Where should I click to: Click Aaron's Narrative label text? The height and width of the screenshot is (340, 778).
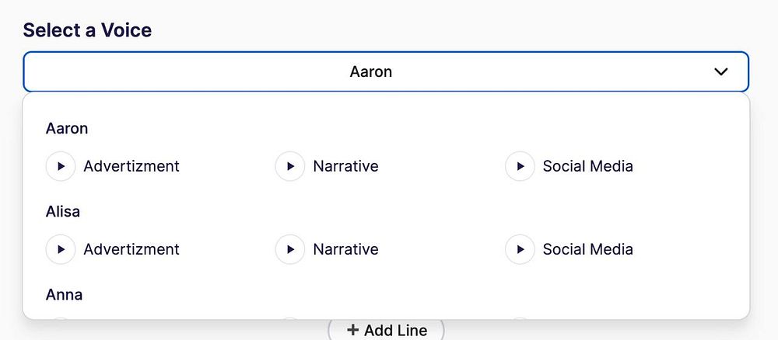click(345, 166)
